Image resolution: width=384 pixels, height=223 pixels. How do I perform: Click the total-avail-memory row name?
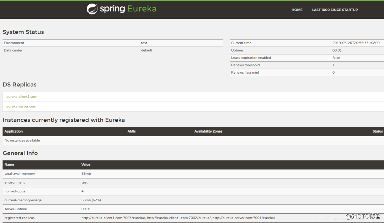pos(20,174)
